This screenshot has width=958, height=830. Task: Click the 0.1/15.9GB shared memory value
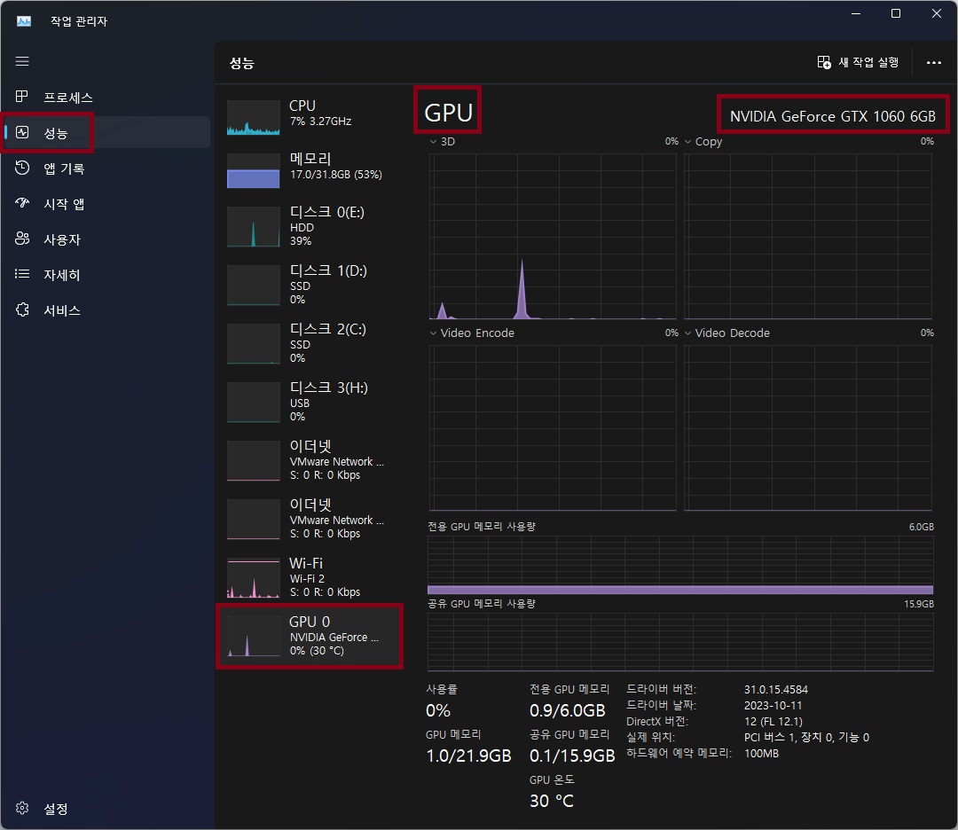click(572, 756)
